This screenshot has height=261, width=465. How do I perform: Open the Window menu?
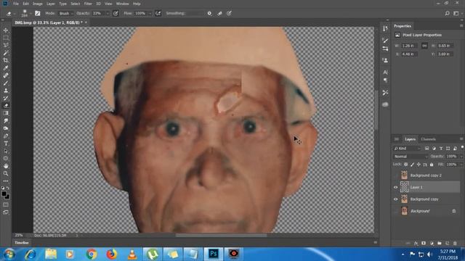coord(122,4)
